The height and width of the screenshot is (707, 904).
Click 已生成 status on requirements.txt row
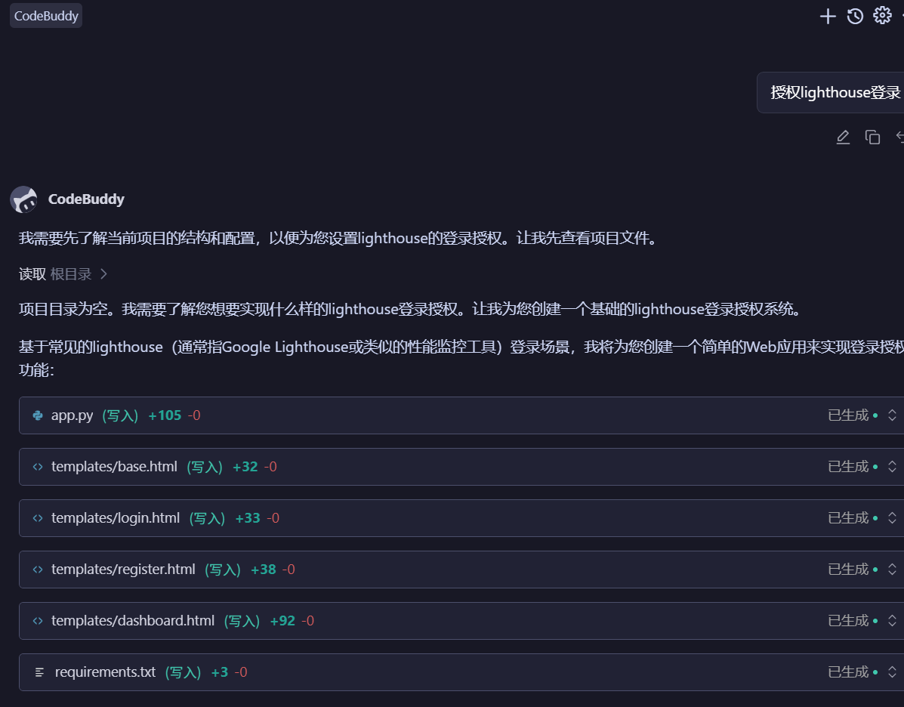848,671
